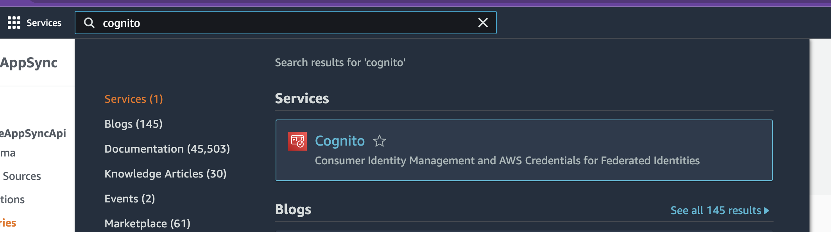Select the Cognito result card description

[x=507, y=161]
